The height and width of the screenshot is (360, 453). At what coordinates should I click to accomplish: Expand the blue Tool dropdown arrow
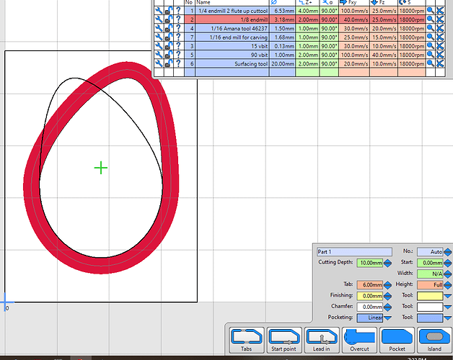coord(447,318)
